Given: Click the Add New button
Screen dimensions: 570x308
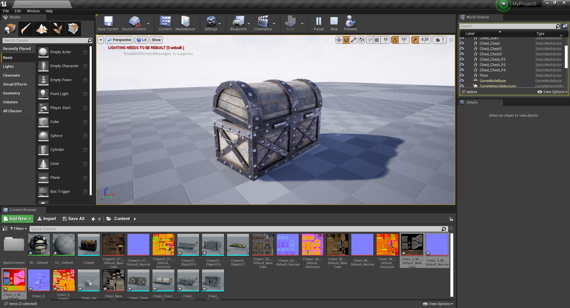Looking at the screenshot, I should coord(18,219).
